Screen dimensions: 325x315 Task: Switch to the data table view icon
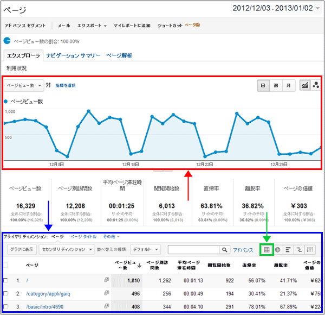point(266,250)
